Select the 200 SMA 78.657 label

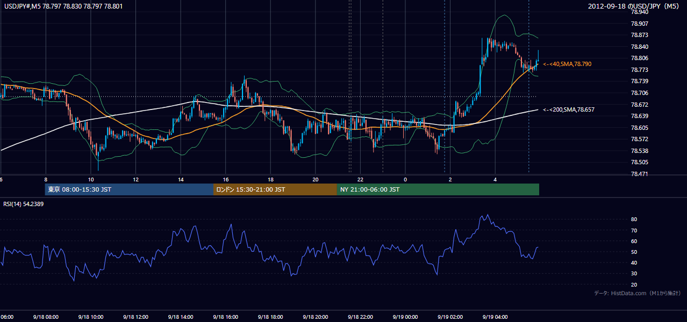[x=569, y=109]
